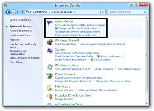
Task: Click the BitLocker drive and keys icon
Action: (49, 97)
